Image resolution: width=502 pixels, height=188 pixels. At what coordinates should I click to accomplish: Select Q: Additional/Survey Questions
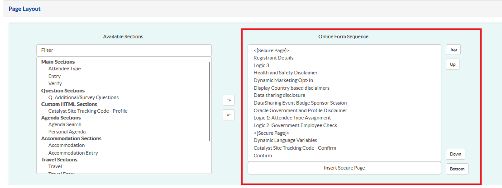click(x=83, y=97)
